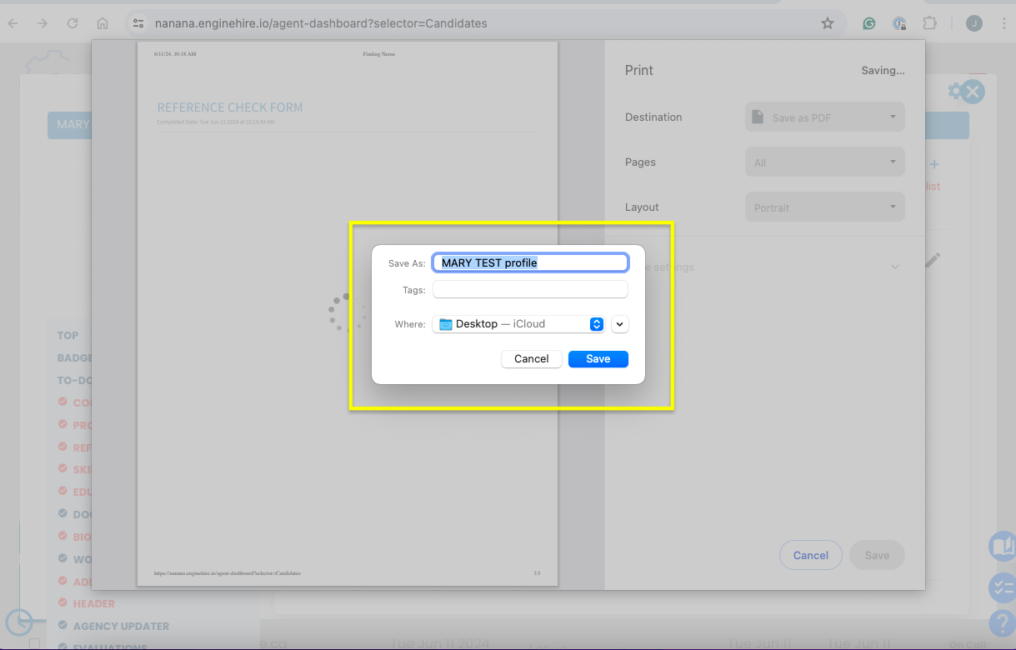Click the check icon in the SKI row
This screenshot has height=650, width=1016.
tap(63, 469)
